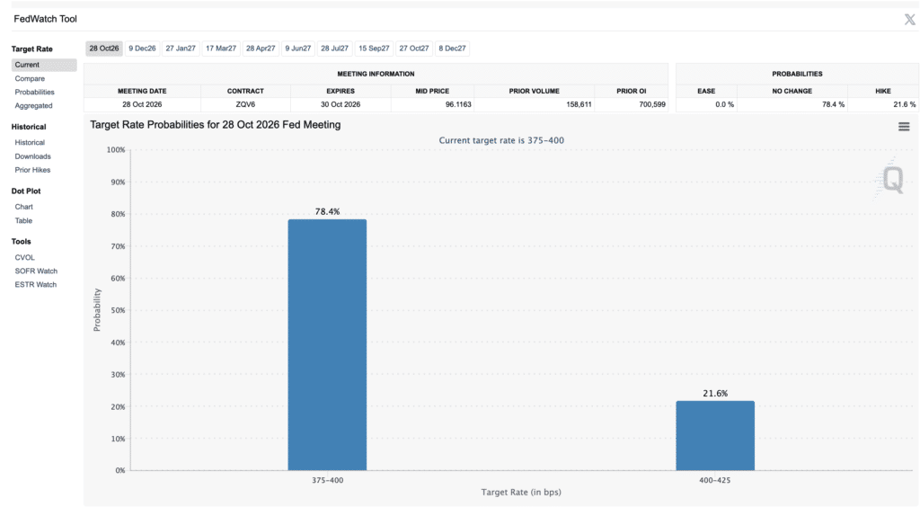Open the chart hamburger menu icon
The height and width of the screenshot is (507, 920).
(x=904, y=127)
